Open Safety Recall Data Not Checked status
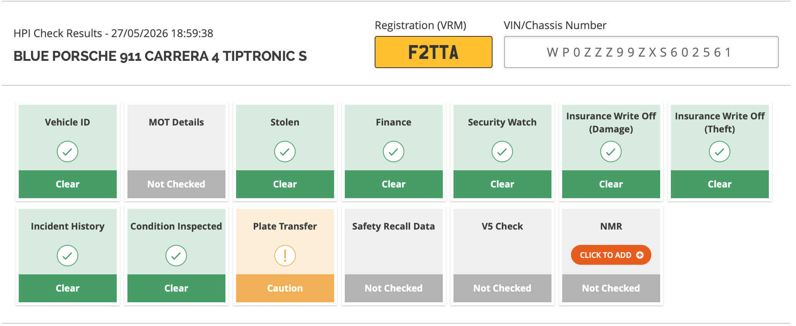This screenshot has height=326, width=796. point(394,288)
